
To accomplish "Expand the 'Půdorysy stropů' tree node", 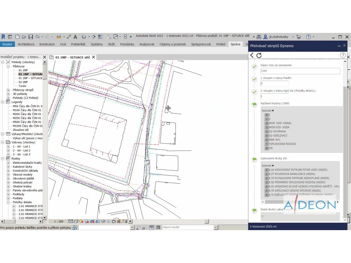I will pos(8,90).
